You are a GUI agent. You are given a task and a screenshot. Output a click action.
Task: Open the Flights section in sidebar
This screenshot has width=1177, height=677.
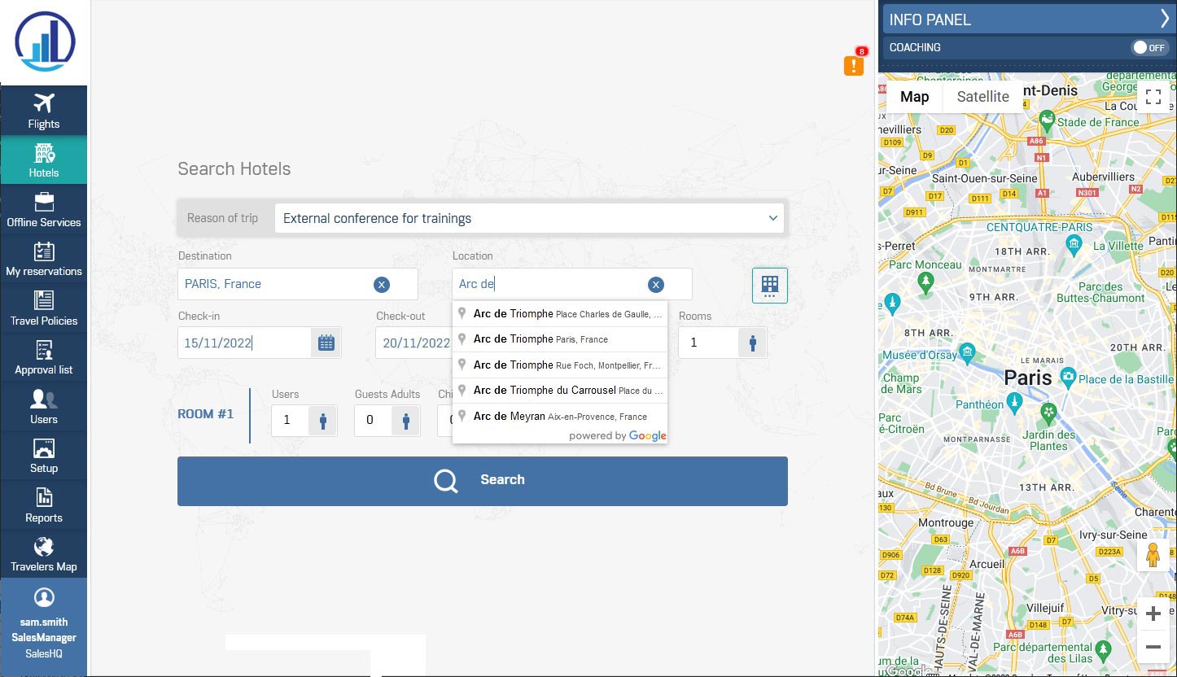[x=44, y=111]
